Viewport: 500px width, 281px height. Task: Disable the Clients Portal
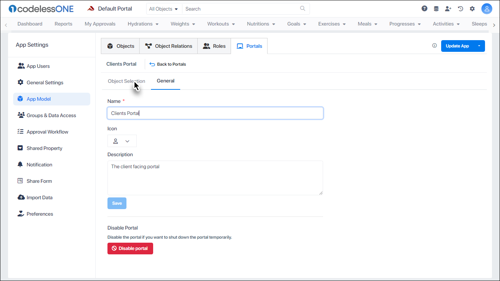[x=130, y=249]
